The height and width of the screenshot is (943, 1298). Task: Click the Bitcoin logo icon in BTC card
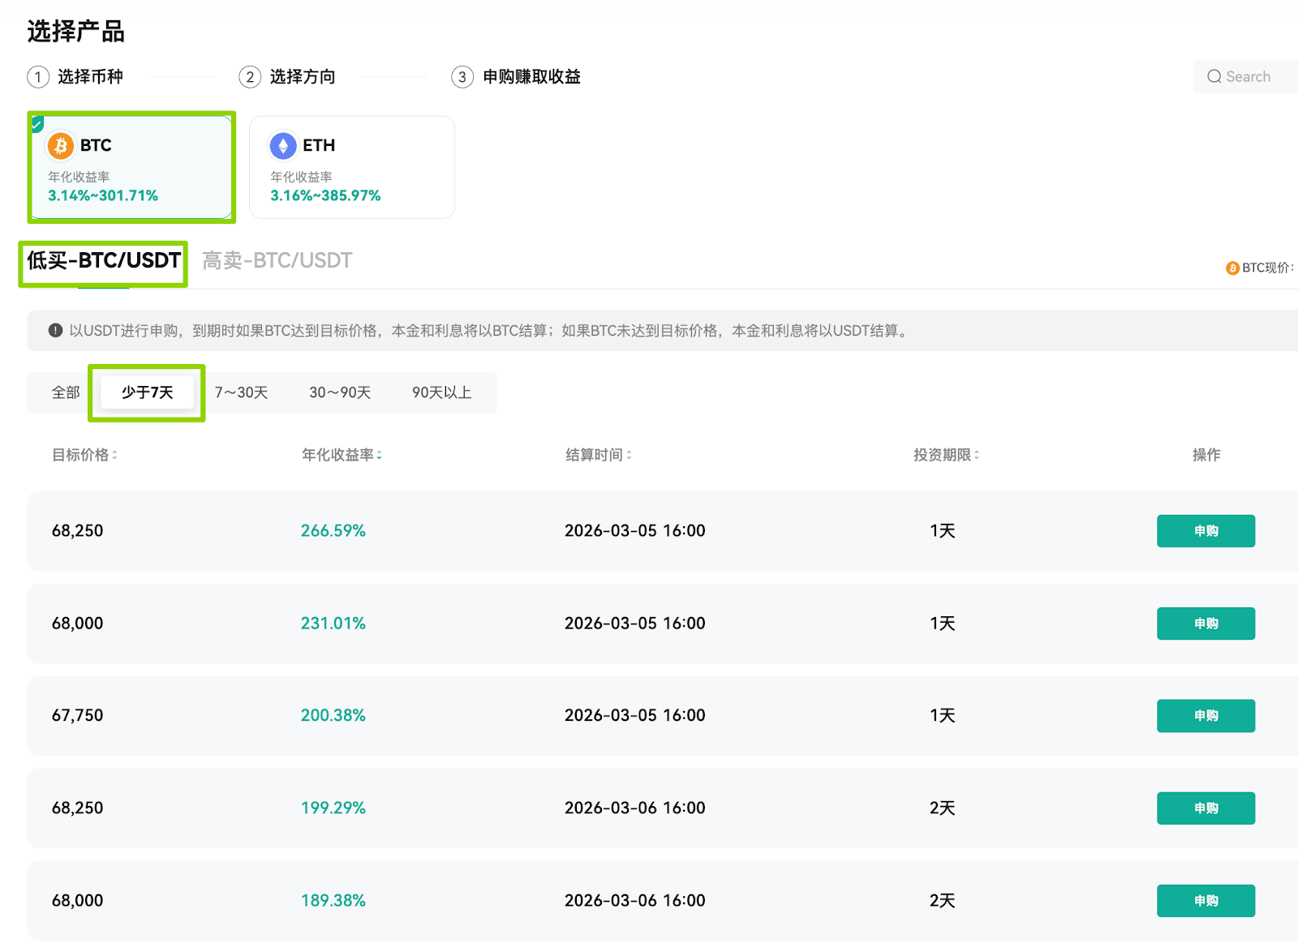[61, 146]
